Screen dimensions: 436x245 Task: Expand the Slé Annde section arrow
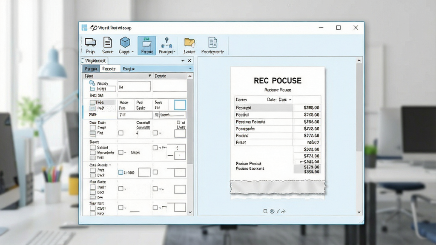coord(110,165)
